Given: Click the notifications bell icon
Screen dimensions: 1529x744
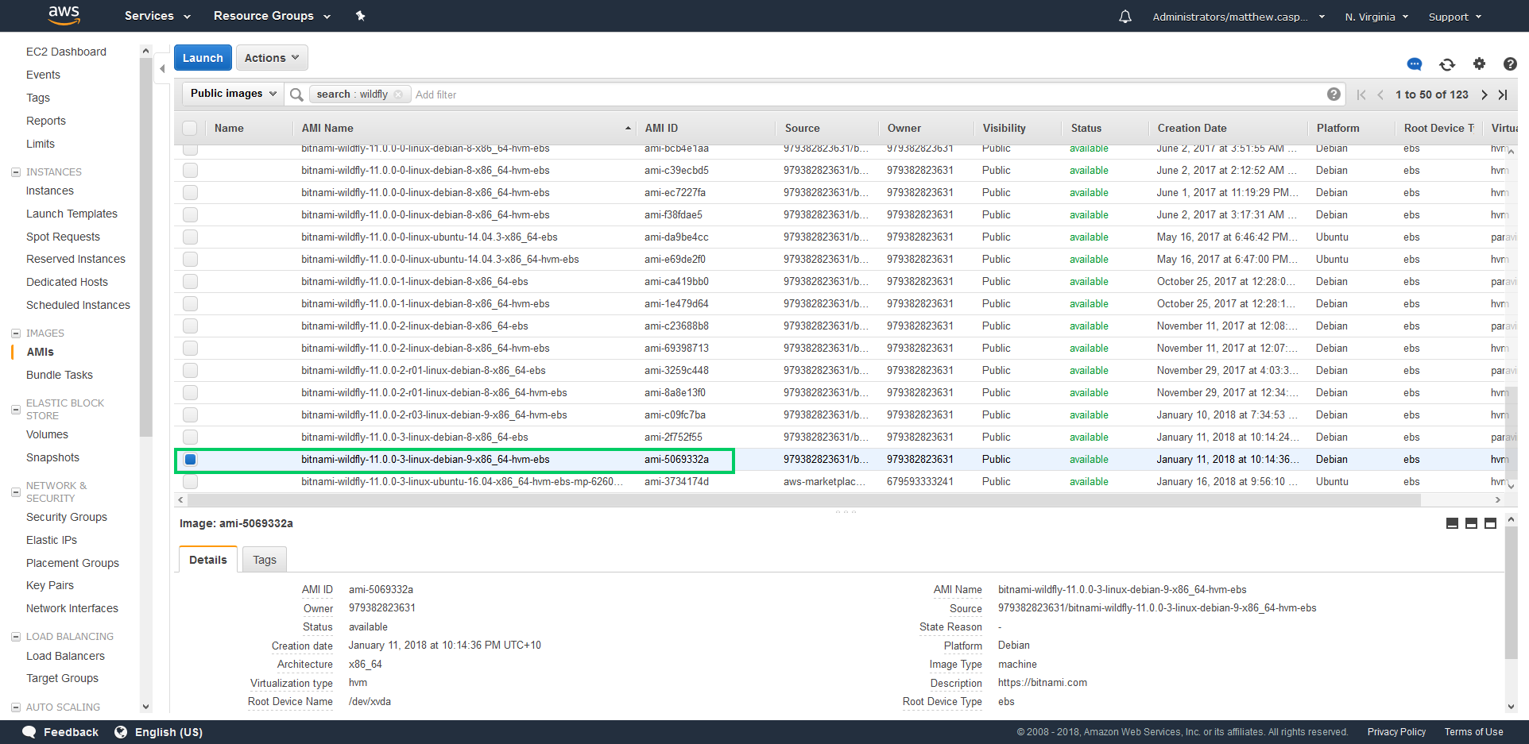Looking at the screenshot, I should pos(1124,17).
